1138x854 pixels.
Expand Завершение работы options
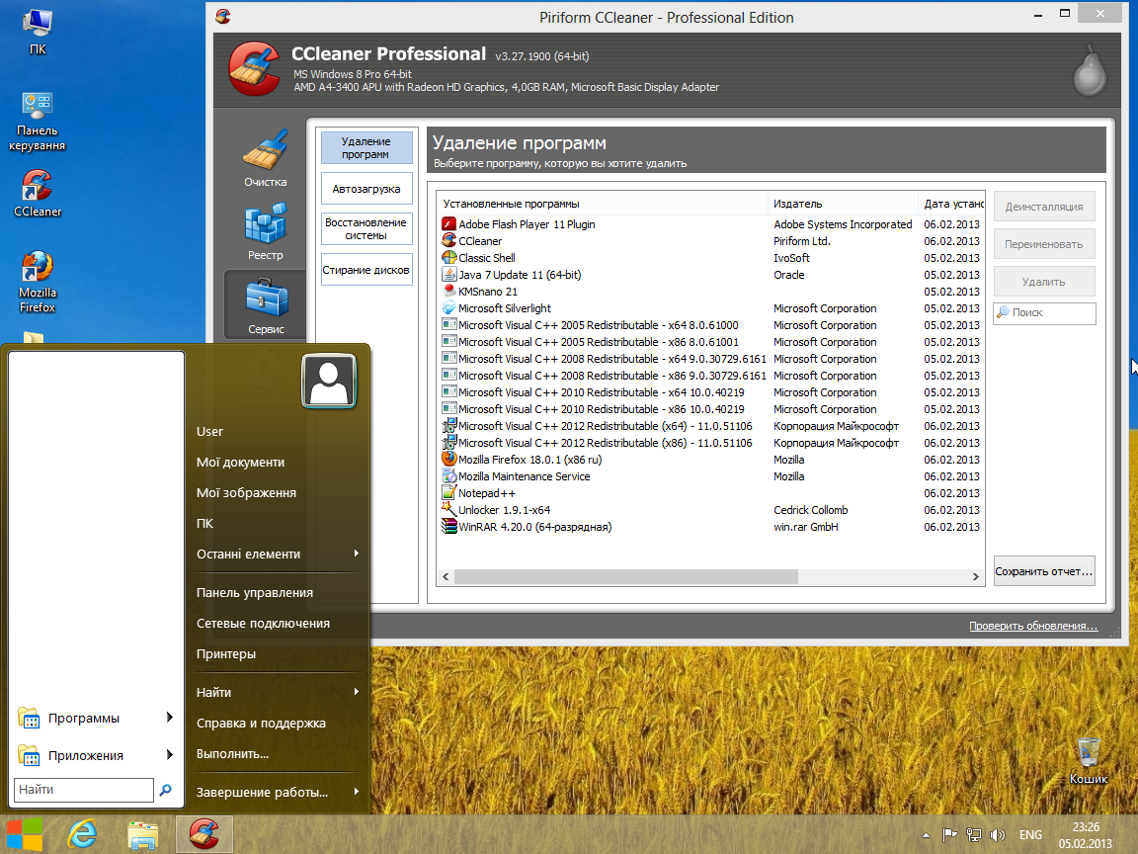click(x=357, y=792)
